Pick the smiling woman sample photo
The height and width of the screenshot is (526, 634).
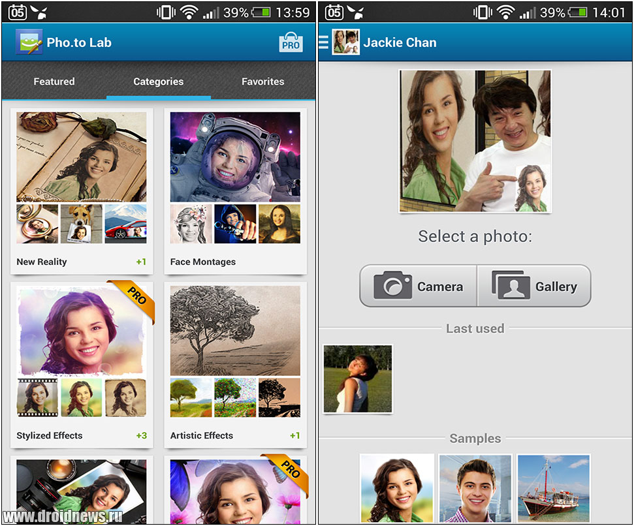tap(397, 489)
